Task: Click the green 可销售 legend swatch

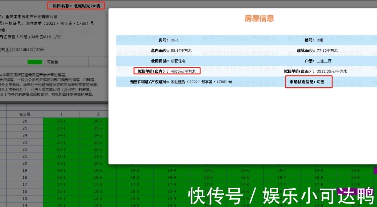Action: pos(35,61)
